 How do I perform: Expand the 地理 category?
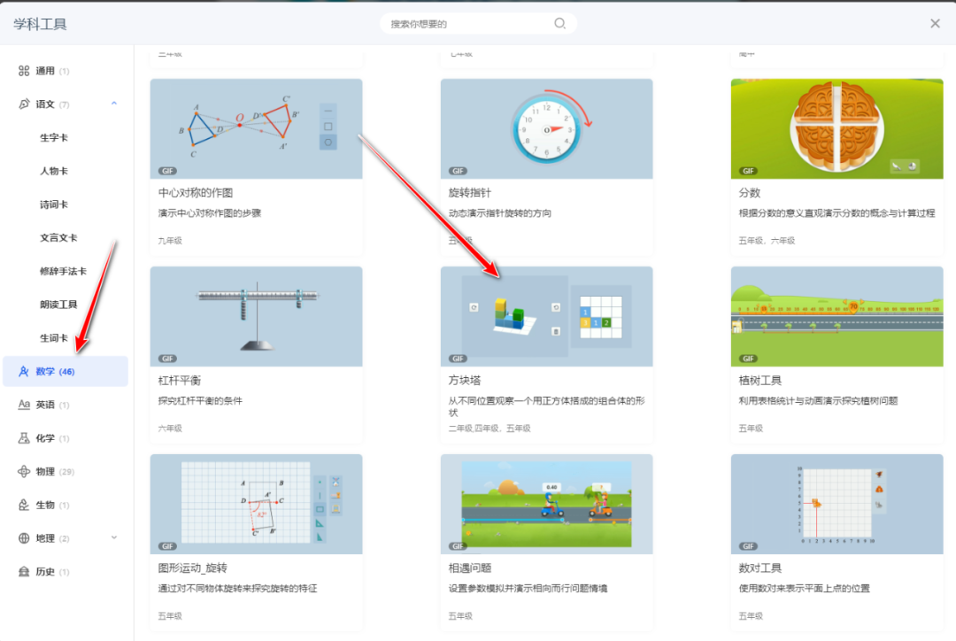tap(113, 537)
